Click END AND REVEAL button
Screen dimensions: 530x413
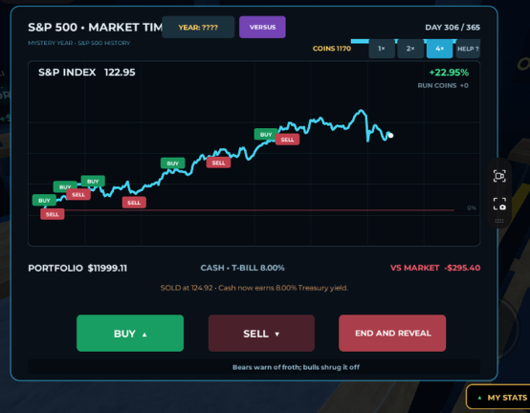tap(392, 334)
